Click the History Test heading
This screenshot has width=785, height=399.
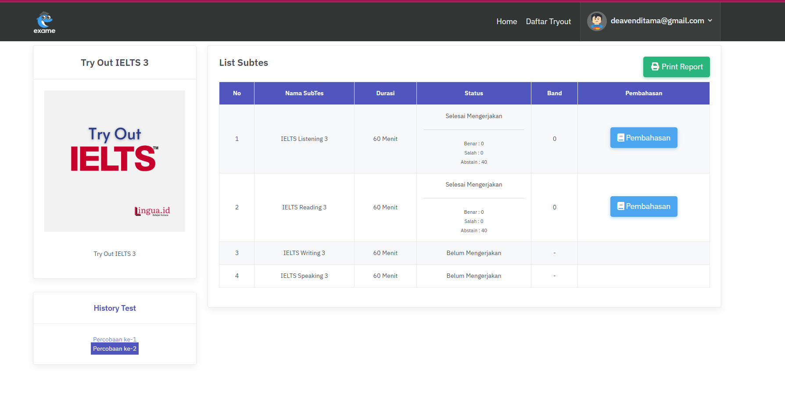[115, 308]
